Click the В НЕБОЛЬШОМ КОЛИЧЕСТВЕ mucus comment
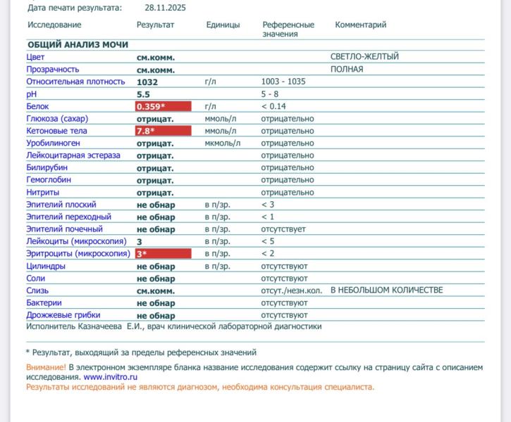 coord(386,290)
